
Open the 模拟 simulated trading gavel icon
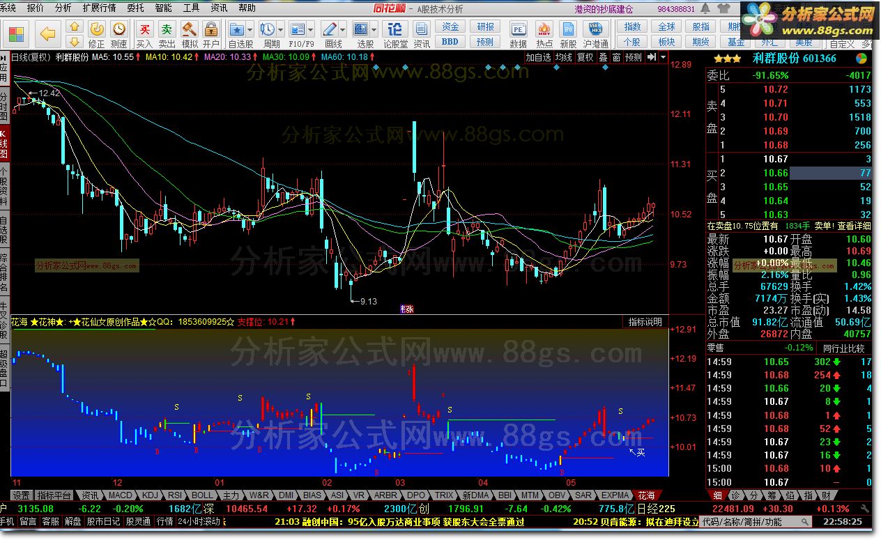[190, 29]
